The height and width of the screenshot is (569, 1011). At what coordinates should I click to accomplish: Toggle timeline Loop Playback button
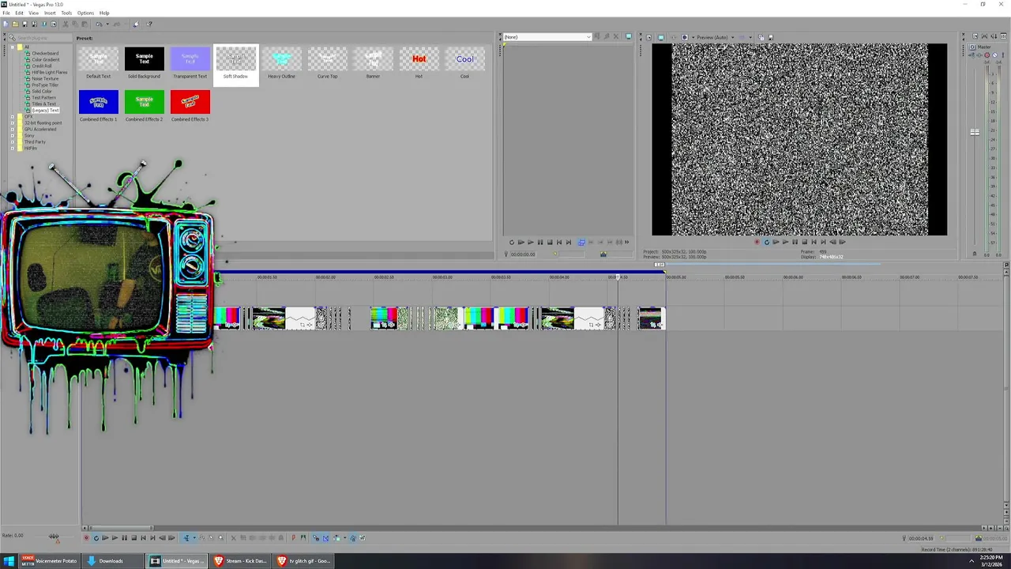point(96,538)
